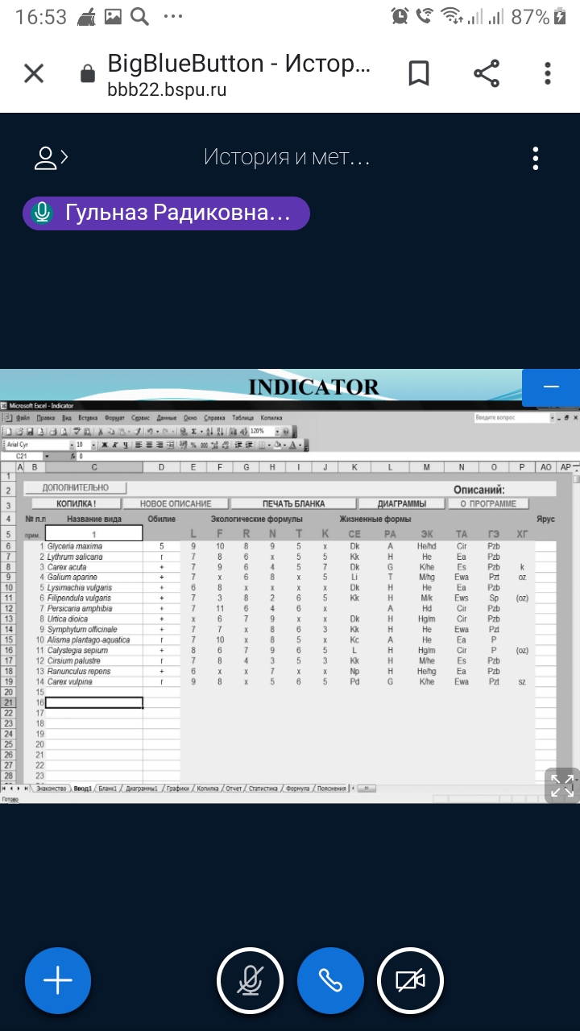Screen dimensions: 580x1031
Task: Tap the browser share icon
Action: 487,74
